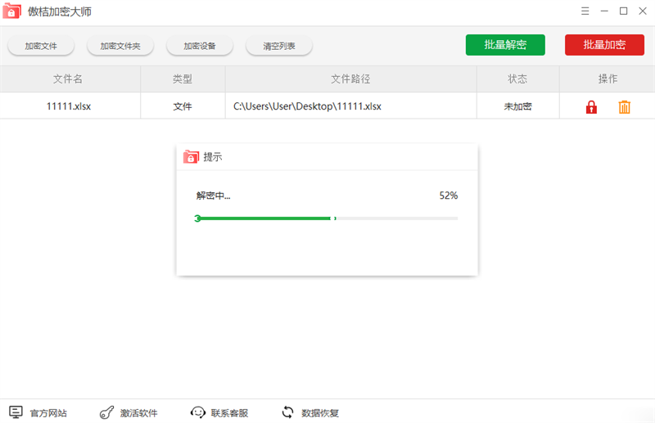
Task: Click the 状态 column header
Action: click(x=517, y=79)
